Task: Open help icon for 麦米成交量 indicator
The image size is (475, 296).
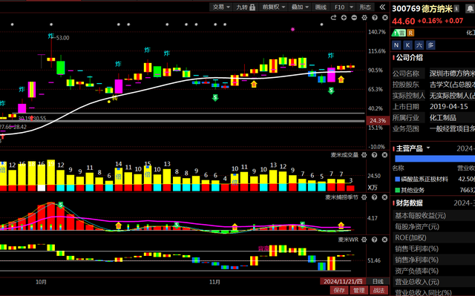Action: tap(374, 155)
